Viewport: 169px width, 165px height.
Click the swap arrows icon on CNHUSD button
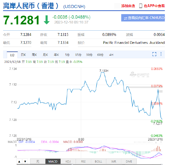(125, 18)
